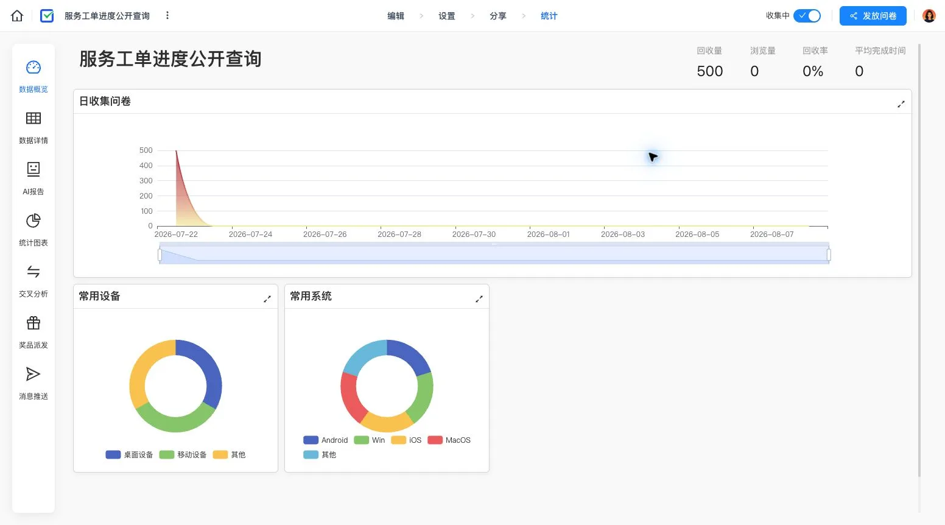Click the 发放问卷 button
Viewport: 945px width, 525px height.
(873, 16)
